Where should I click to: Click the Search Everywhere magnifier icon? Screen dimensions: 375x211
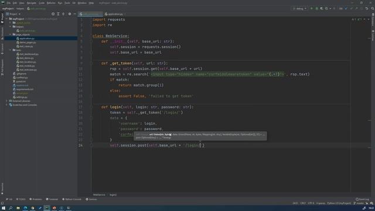click(x=373, y=9)
